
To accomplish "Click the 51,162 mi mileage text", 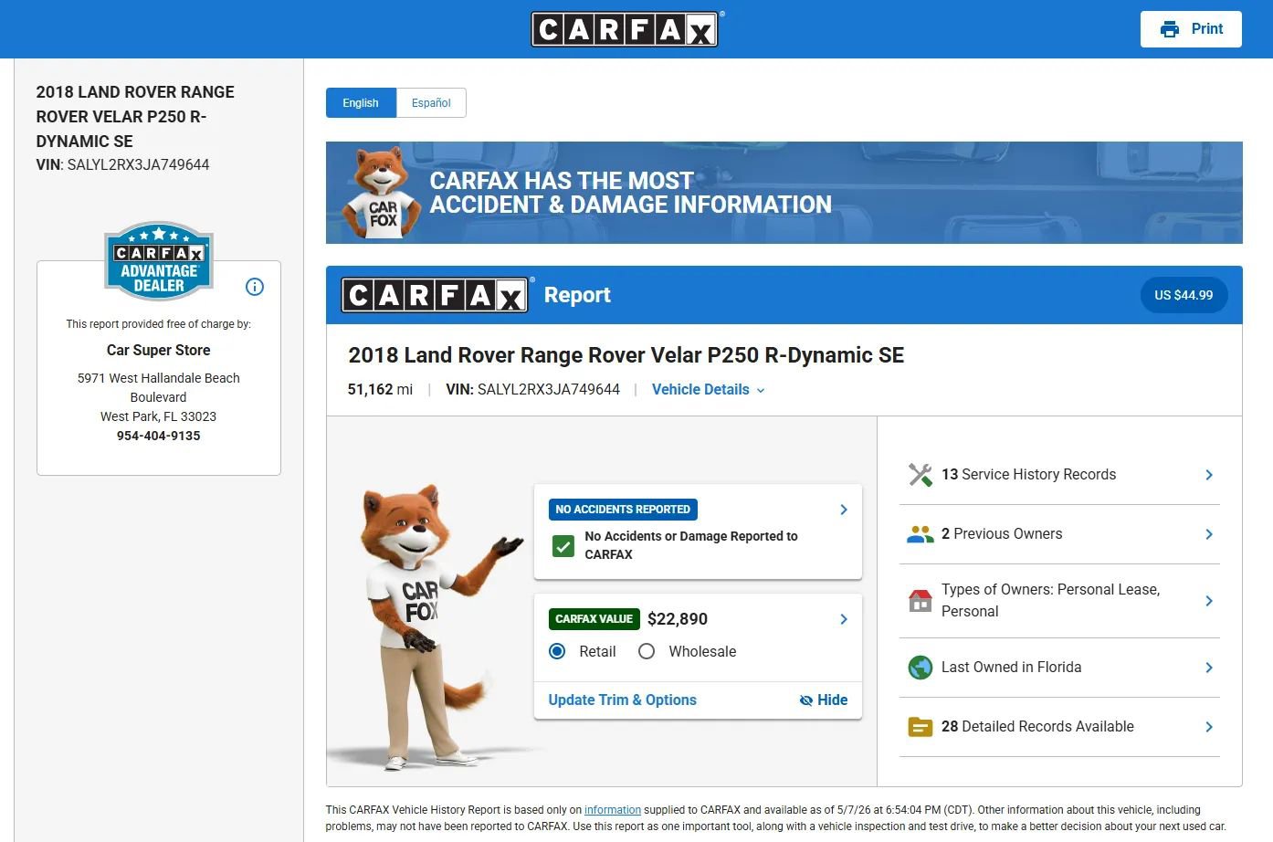I will [x=380, y=390].
